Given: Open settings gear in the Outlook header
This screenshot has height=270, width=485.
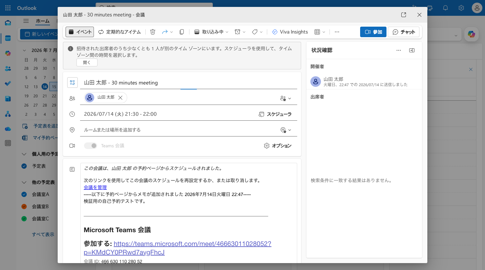Looking at the screenshot, I should click(461, 8).
